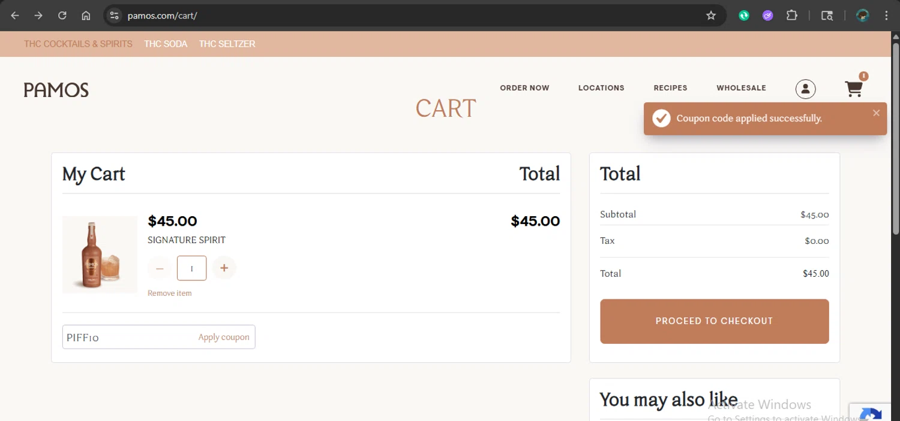Image resolution: width=900 pixels, height=421 pixels.
Task: Open THC Soda category
Action: [x=166, y=44]
